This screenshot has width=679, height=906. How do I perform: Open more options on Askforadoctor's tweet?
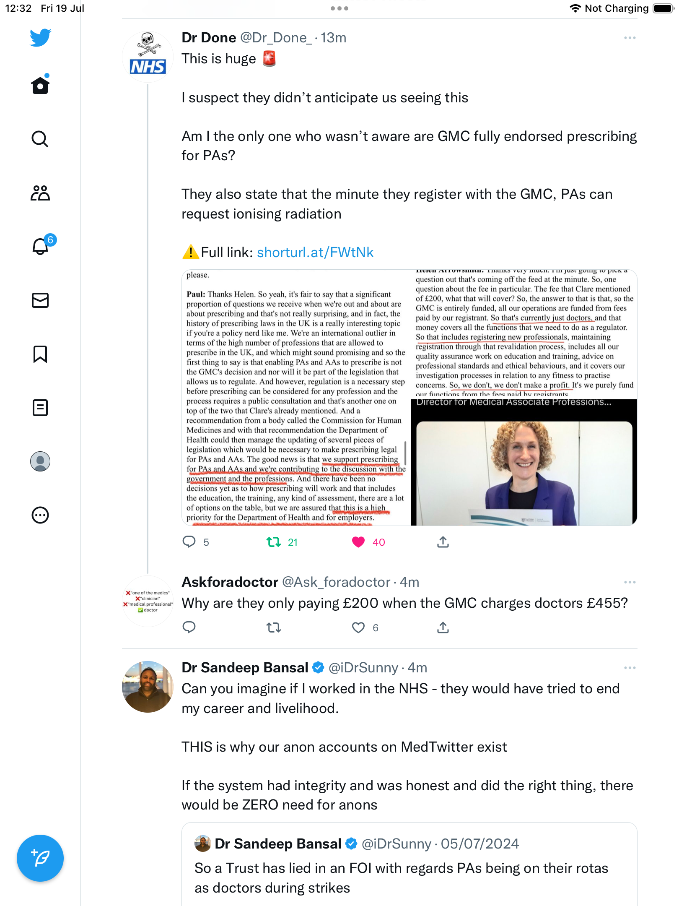click(x=630, y=582)
